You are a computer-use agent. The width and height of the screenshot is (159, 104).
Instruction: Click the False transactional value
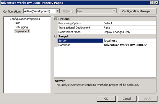129,28
